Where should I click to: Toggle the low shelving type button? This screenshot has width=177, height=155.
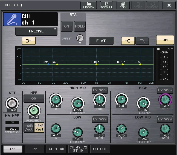click(29, 41)
